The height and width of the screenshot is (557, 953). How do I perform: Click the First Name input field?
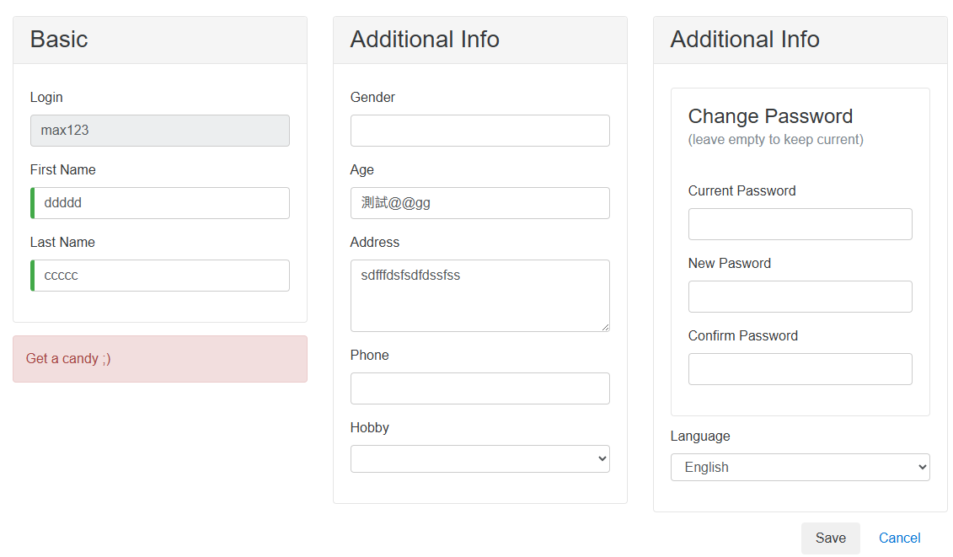click(x=159, y=203)
